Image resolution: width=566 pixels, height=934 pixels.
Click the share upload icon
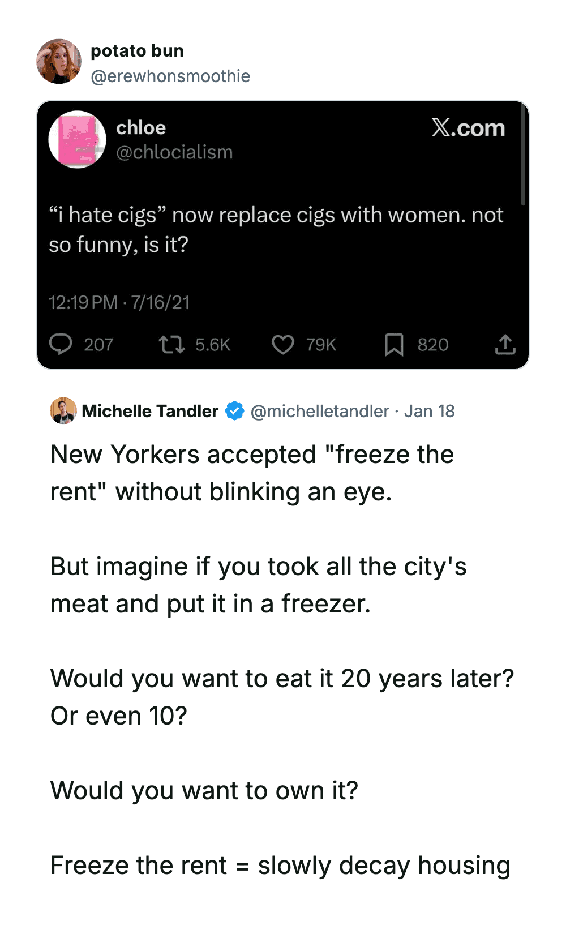(x=505, y=344)
